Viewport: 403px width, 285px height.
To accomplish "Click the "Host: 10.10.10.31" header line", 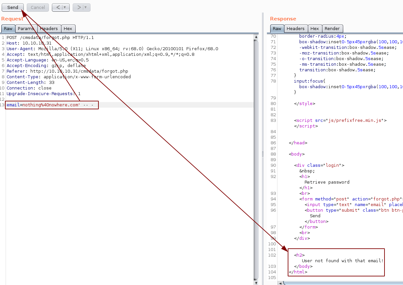I will [29, 43].
